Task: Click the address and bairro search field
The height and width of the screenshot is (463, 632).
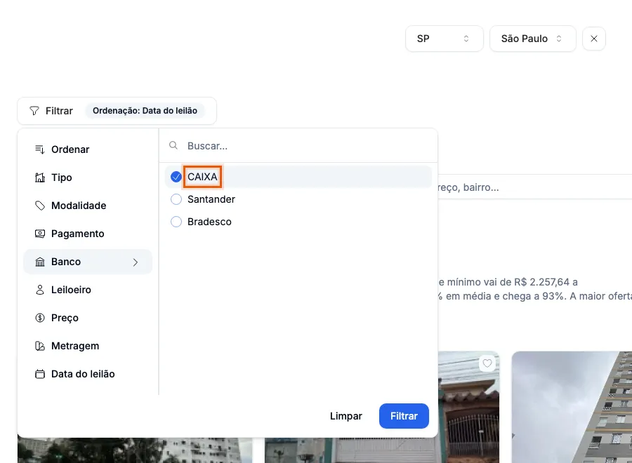Action: 535,187
